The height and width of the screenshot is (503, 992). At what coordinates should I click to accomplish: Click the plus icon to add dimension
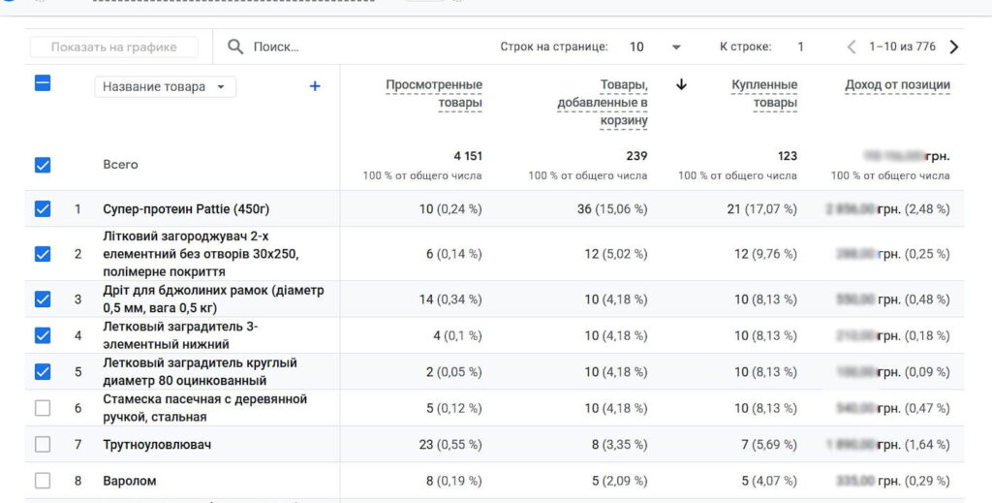coord(314,86)
